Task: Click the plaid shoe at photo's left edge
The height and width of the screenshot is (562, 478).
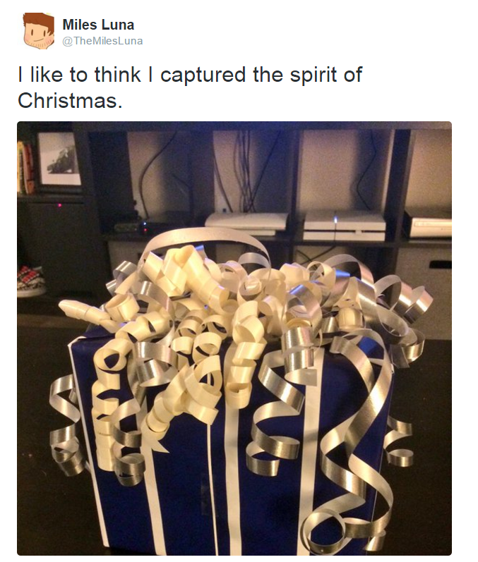Action: point(30,281)
